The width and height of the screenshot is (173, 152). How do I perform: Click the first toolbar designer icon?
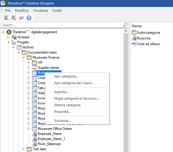pos(6,18)
